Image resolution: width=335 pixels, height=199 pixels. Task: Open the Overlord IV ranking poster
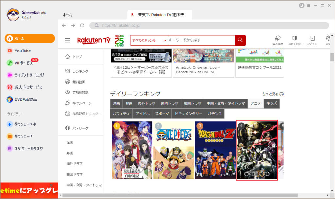[x=257, y=150]
